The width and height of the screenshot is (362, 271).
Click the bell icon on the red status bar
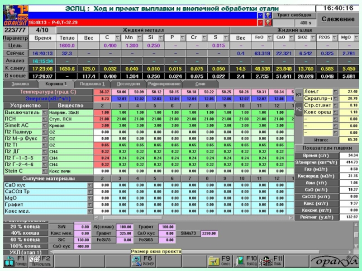pyautogui.click(x=268, y=22)
